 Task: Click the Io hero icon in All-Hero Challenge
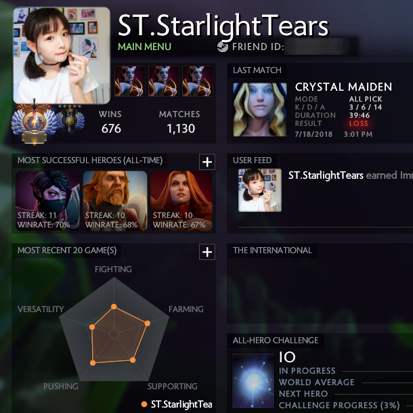253,381
